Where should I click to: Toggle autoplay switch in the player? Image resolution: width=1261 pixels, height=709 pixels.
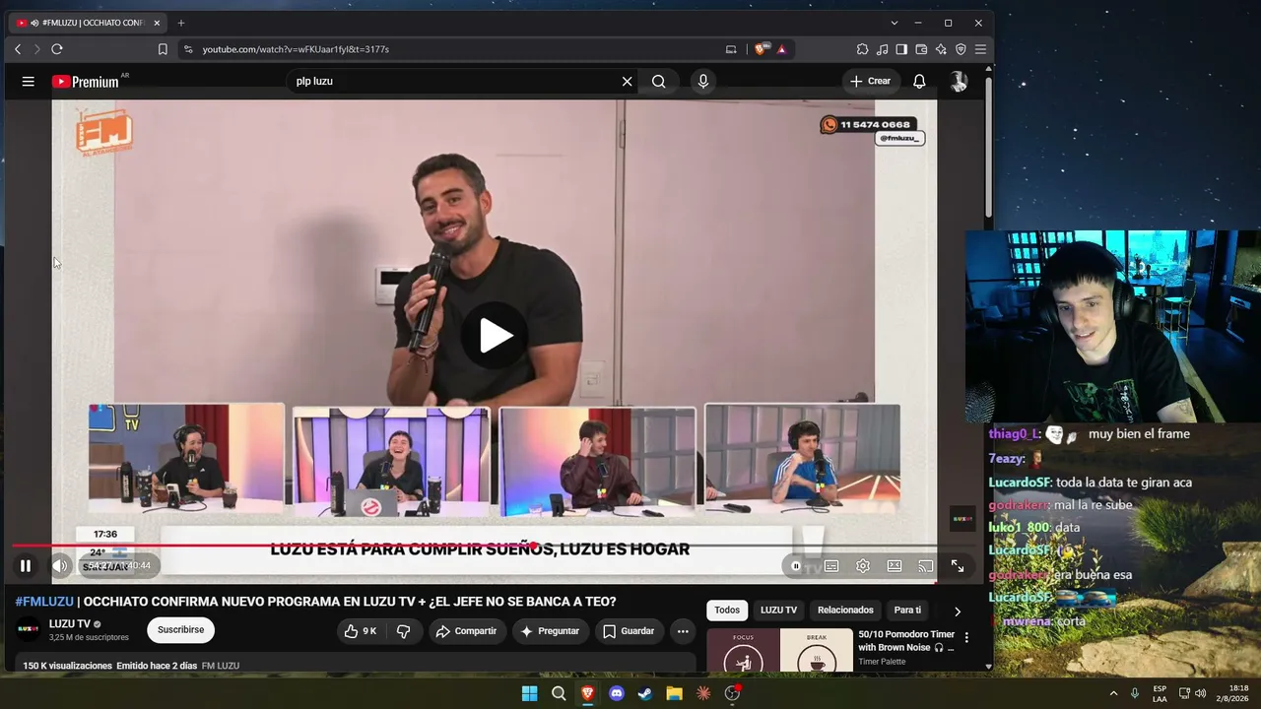click(796, 566)
